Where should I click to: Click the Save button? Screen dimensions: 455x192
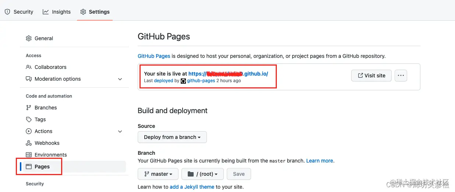[239, 174]
